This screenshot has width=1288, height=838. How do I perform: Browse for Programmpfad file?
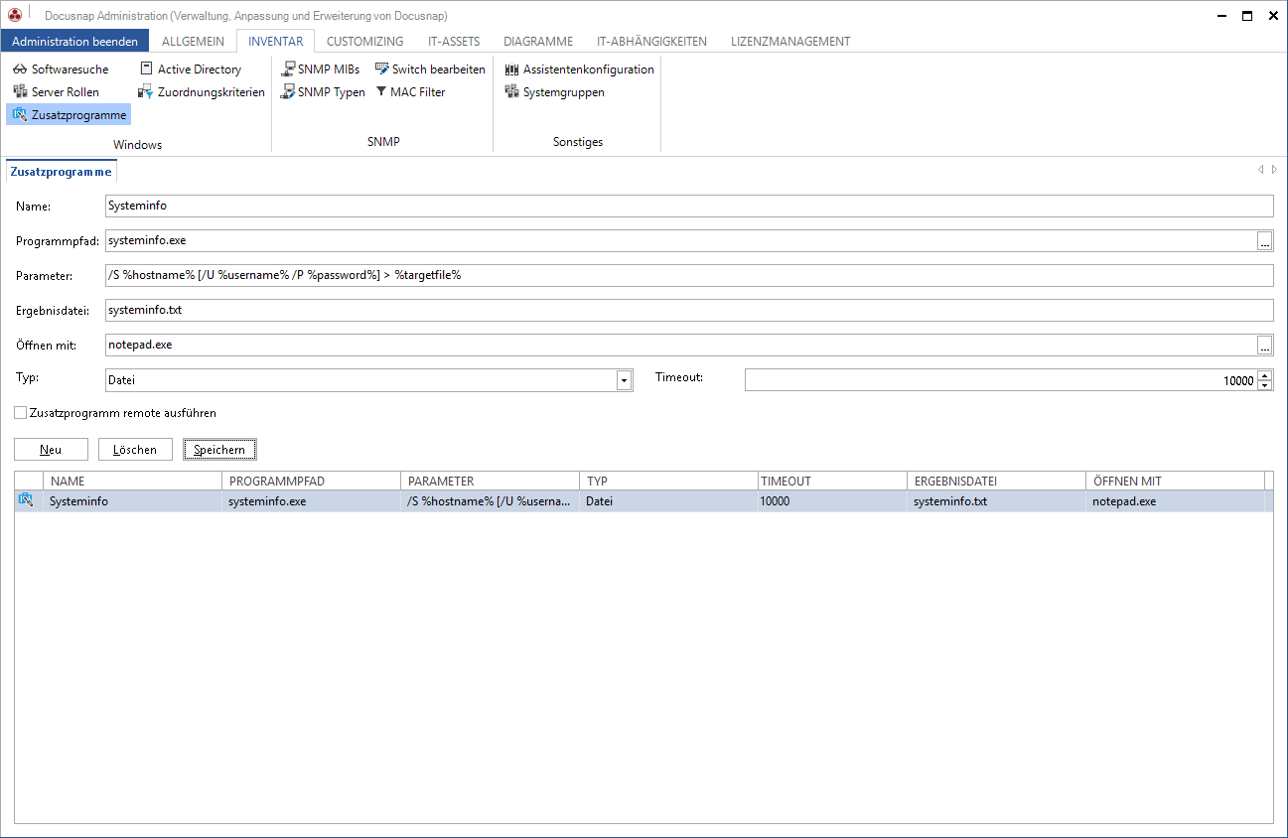point(1264,241)
